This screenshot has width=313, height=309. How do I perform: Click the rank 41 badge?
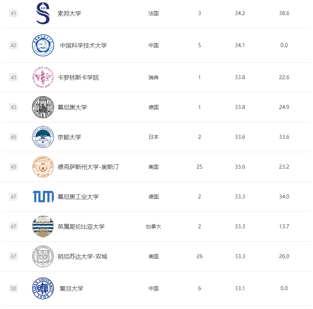tap(14, 13)
